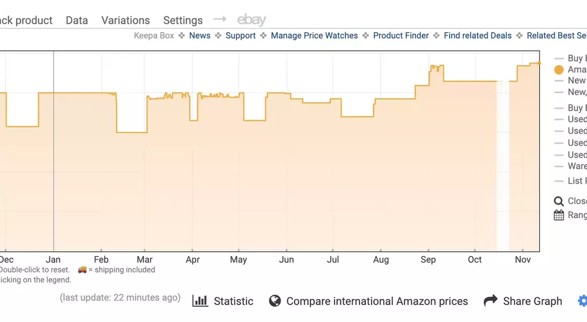Click the globe icon for international prices
Image resolution: width=587 pixels, height=322 pixels.
[x=275, y=301]
